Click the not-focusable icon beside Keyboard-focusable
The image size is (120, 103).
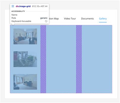46,21
